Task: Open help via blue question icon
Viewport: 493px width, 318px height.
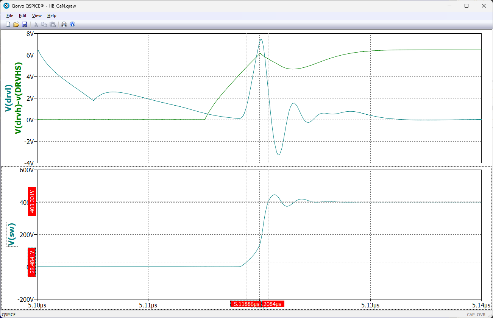Action: pyautogui.click(x=72, y=24)
